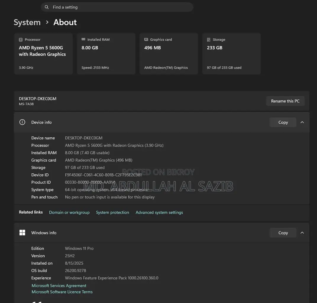Click Rename this PC button
This screenshot has height=303, width=317.
(x=285, y=101)
